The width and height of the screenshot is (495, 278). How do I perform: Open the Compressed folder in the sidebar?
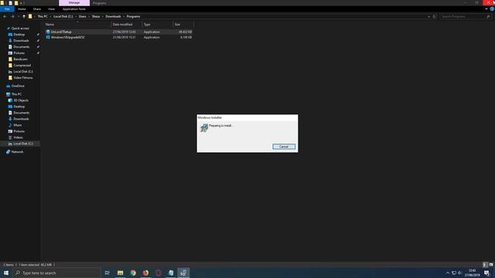point(22,65)
